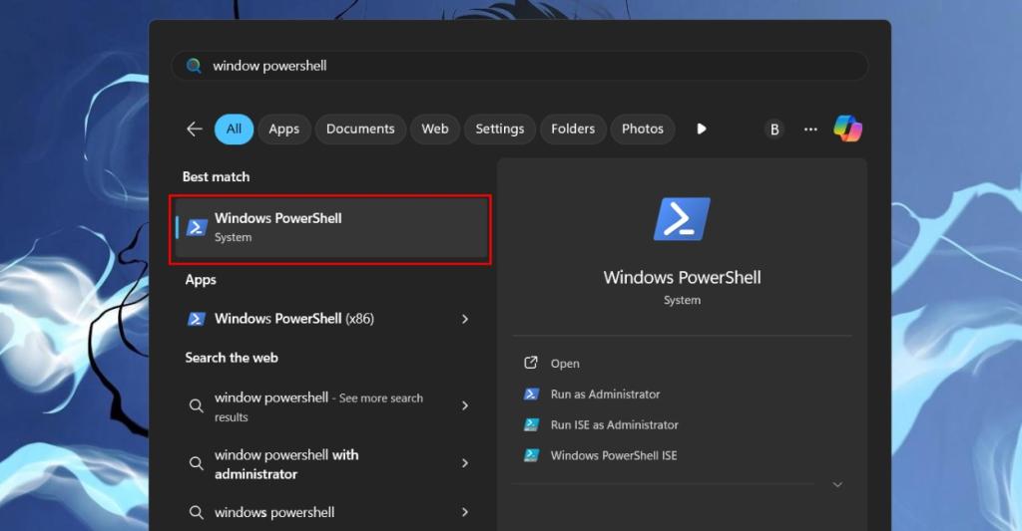Viewport: 1022px width, 531px height.
Task: Expand the 'window powershell' web result chevron
Action: click(x=465, y=405)
